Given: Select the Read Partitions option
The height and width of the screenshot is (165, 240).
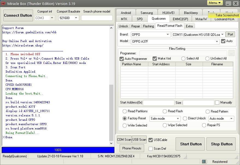Looking at the screenshot, I should click(125, 111).
